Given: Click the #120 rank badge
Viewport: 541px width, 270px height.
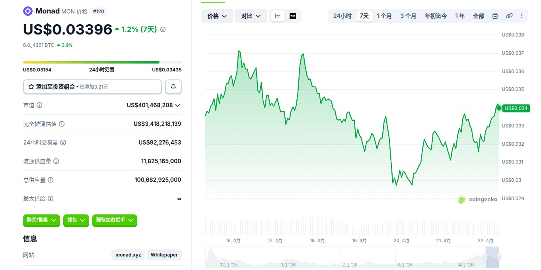Looking at the screenshot, I should point(98,12).
